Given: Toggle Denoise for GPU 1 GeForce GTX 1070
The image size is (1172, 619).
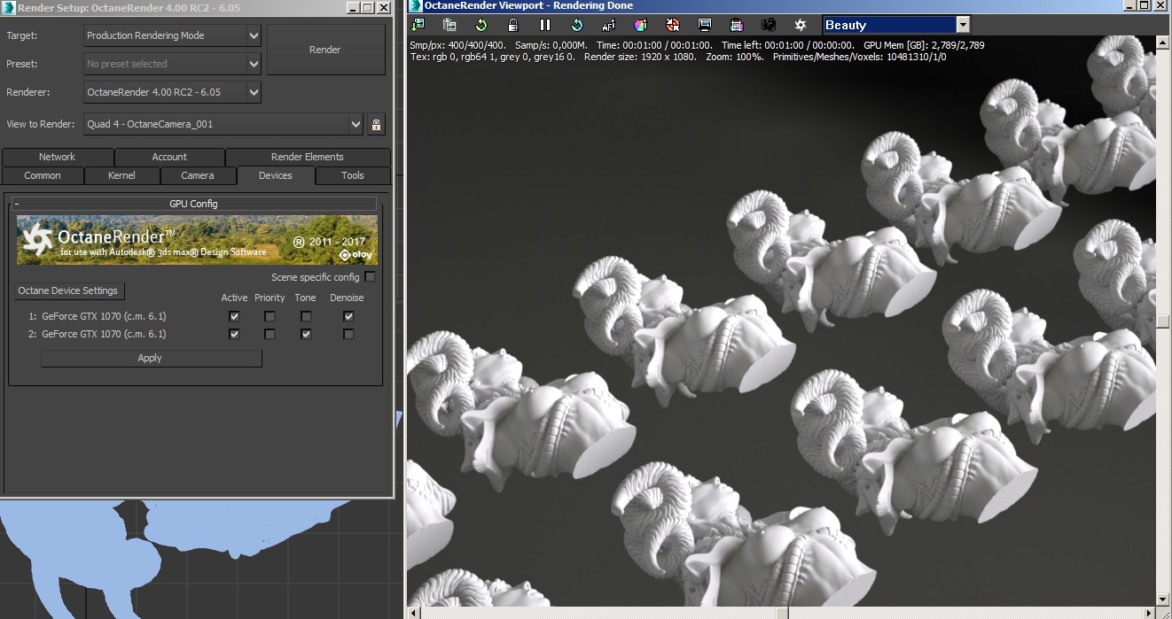Looking at the screenshot, I should pos(348,316).
